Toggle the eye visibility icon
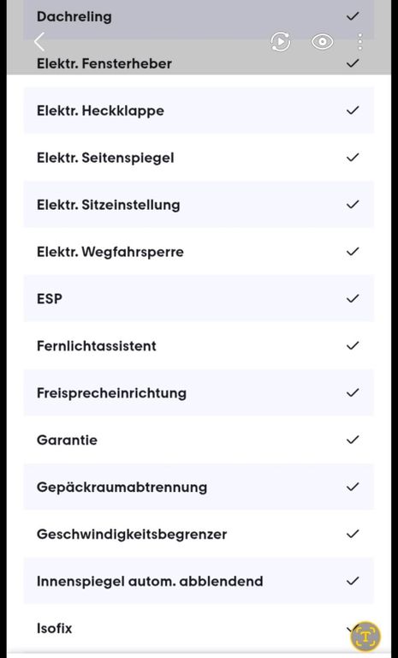 [322, 41]
